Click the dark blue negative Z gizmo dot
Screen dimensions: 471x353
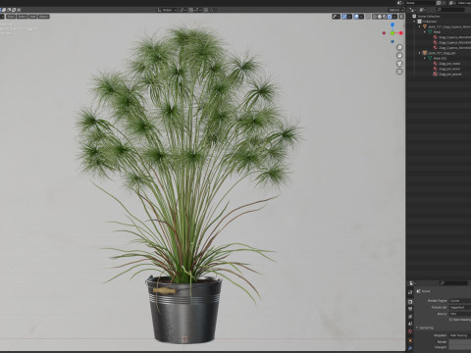(392, 41)
